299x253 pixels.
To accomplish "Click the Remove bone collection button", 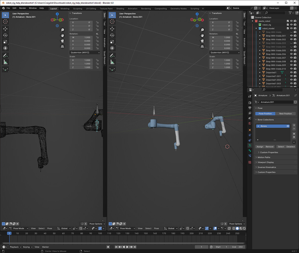I will 269,147.
